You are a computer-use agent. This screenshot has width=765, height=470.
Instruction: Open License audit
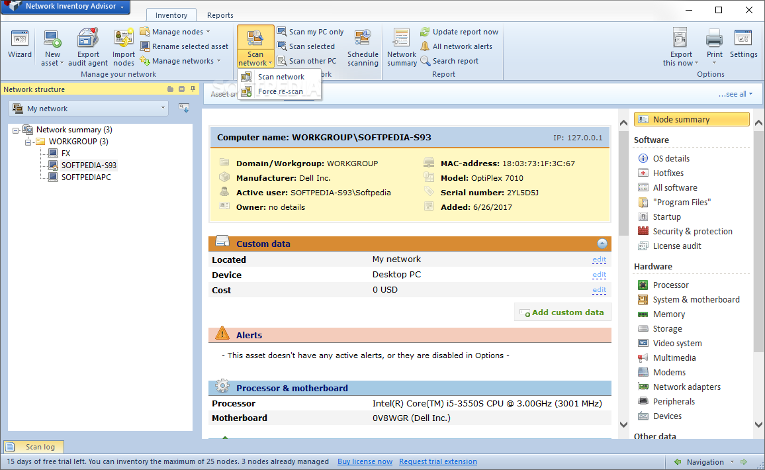coord(677,246)
